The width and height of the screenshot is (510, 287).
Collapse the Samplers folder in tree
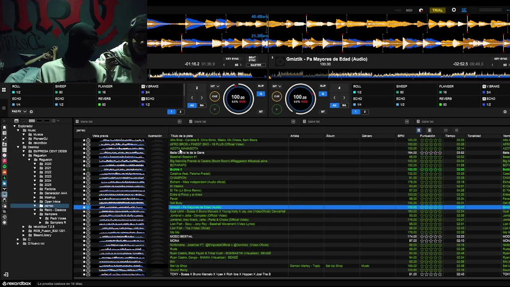coord(35,214)
